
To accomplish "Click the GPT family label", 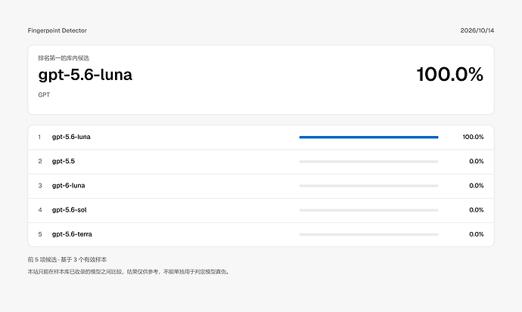I will 44,94.
